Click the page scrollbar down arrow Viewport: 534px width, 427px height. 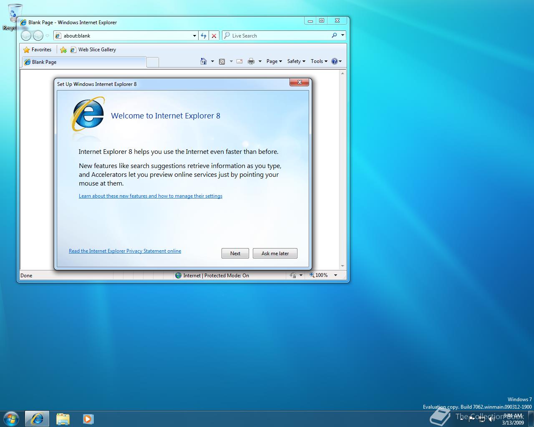coord(343,266)
